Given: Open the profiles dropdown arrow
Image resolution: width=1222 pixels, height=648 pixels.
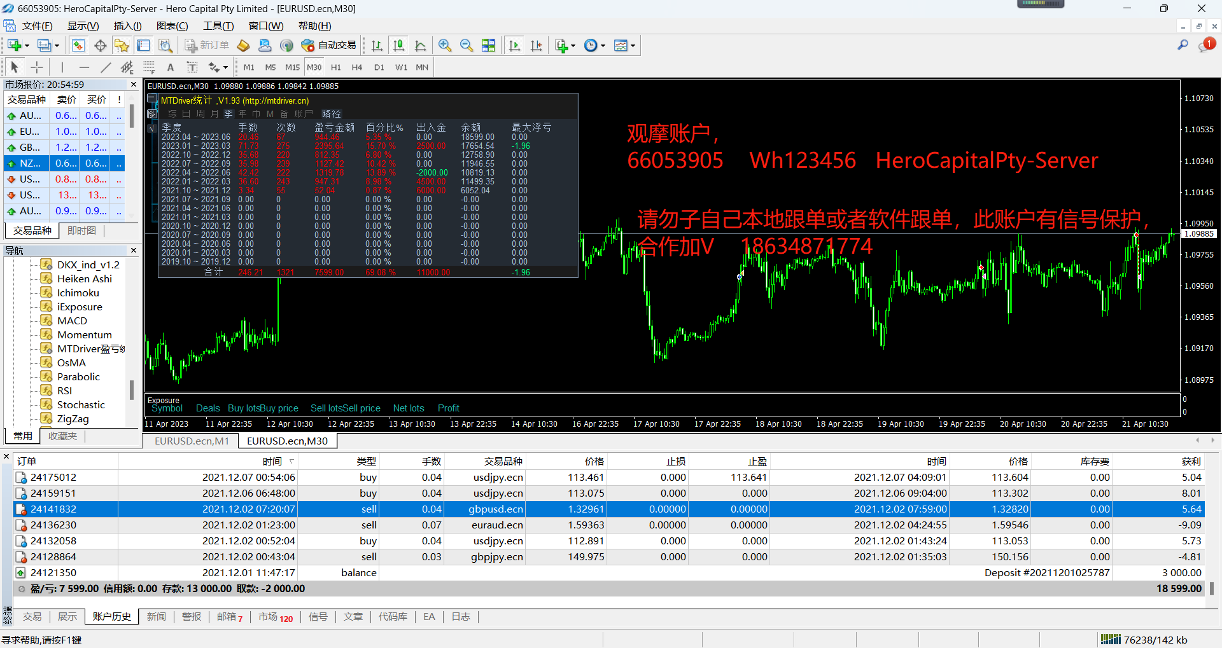Looking at the screenshot, I should tap(57, 46).
